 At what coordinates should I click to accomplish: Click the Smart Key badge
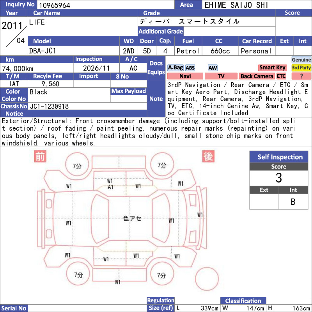(272, 67)
